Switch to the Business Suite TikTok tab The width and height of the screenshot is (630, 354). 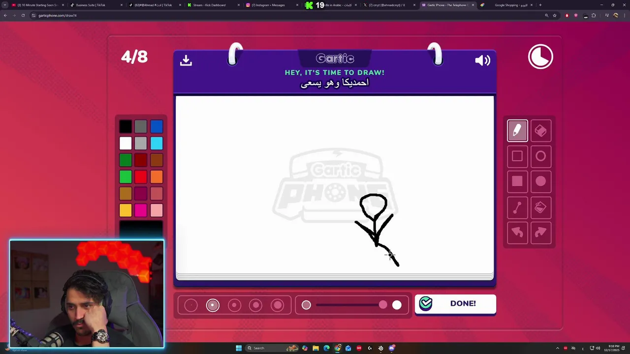click(x=96, y=5)
